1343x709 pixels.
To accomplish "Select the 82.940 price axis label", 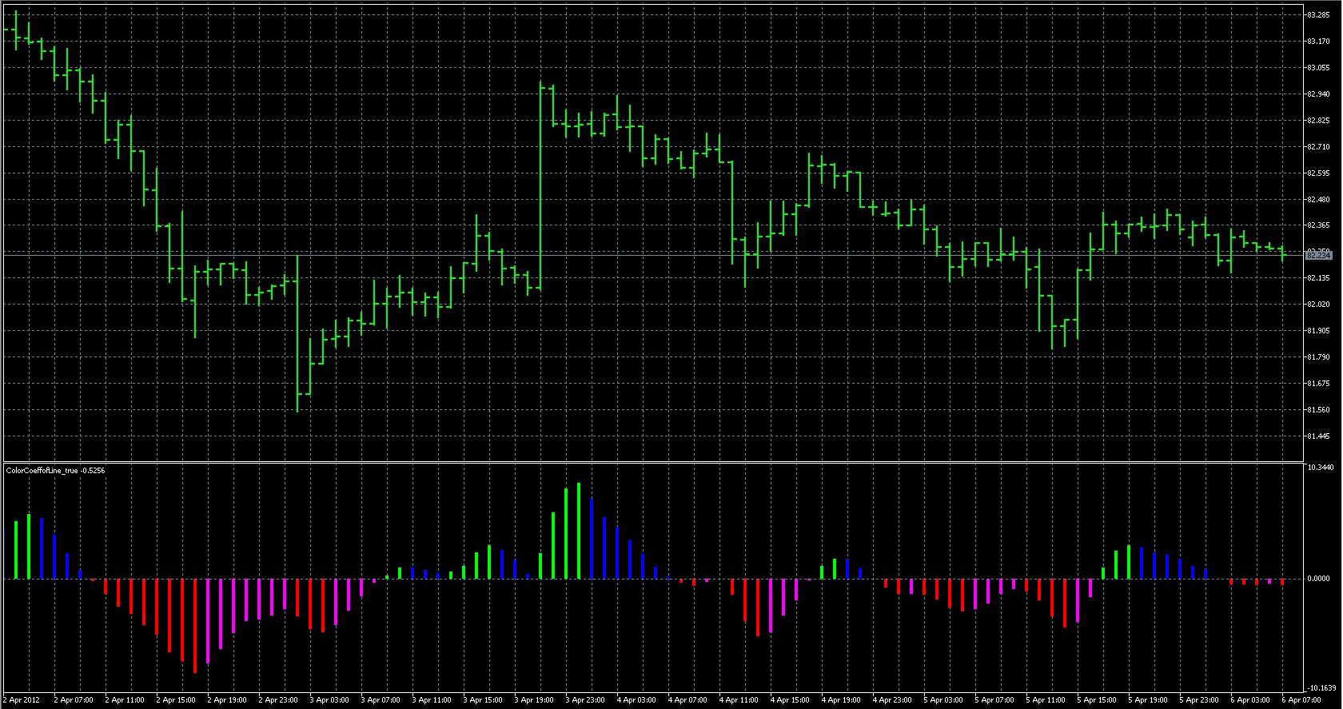I will (x=1317, y=94).
